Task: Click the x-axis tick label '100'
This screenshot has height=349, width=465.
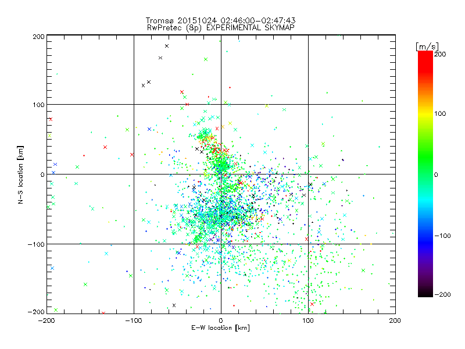Action: [x=308, y=320]
